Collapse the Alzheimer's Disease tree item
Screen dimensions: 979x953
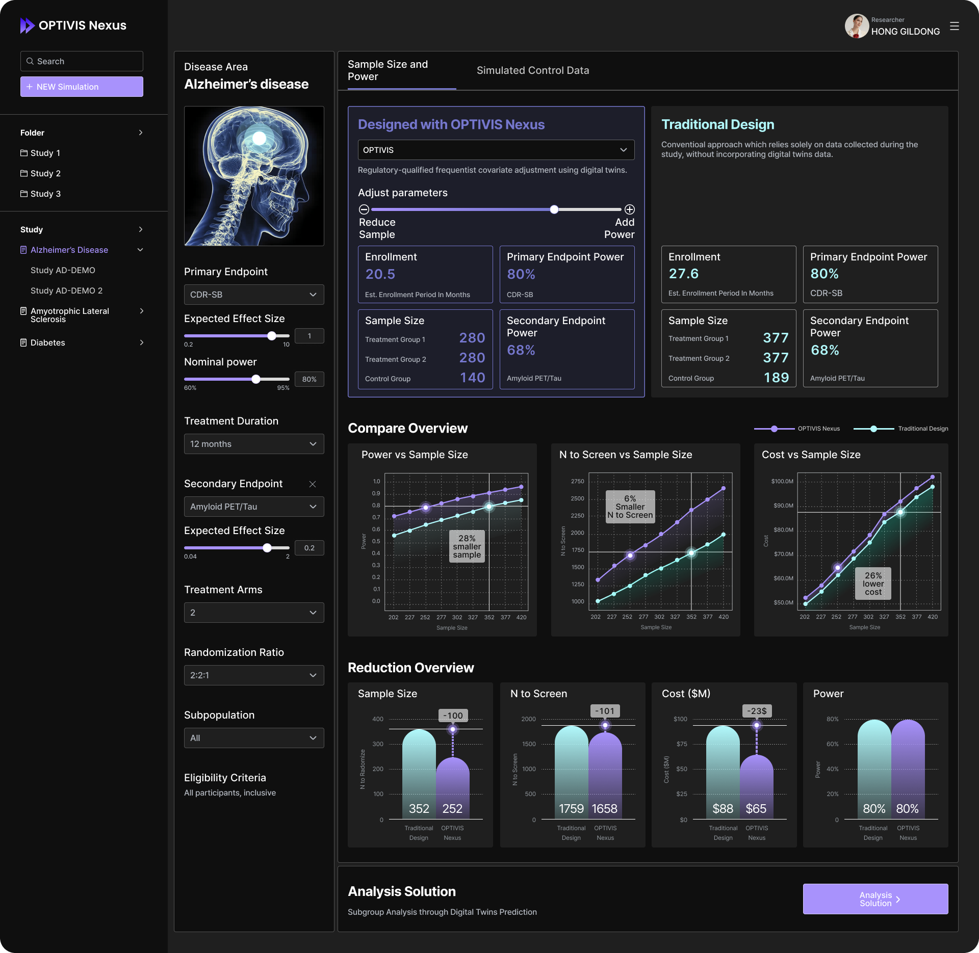140,250
